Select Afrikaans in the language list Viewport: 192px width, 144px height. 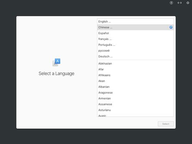point(136,75)
